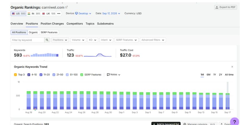Expand the Intent filter dropdown
The height and width of the screenshot is (125, 250).
tap(106, 40)
